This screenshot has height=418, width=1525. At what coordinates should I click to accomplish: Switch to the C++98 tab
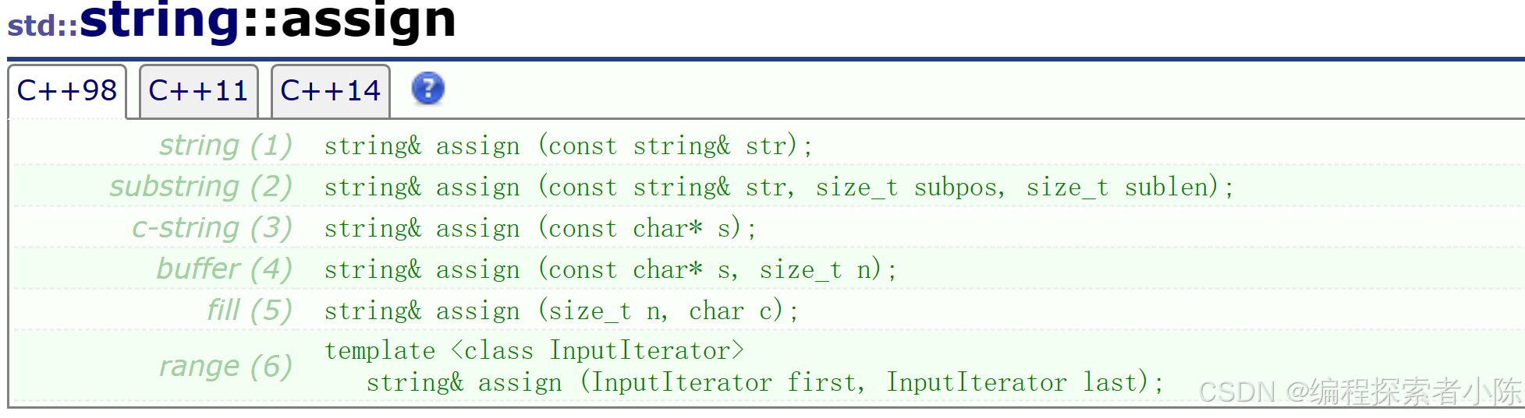(67, 91)
